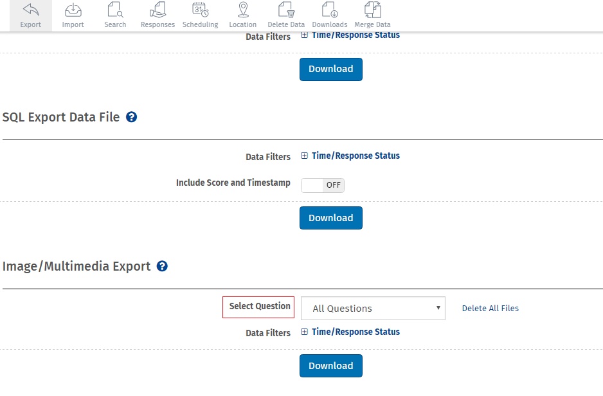Download the Image/Multimedia export
This screenshot has width=603, height=396.
point(330,366)
